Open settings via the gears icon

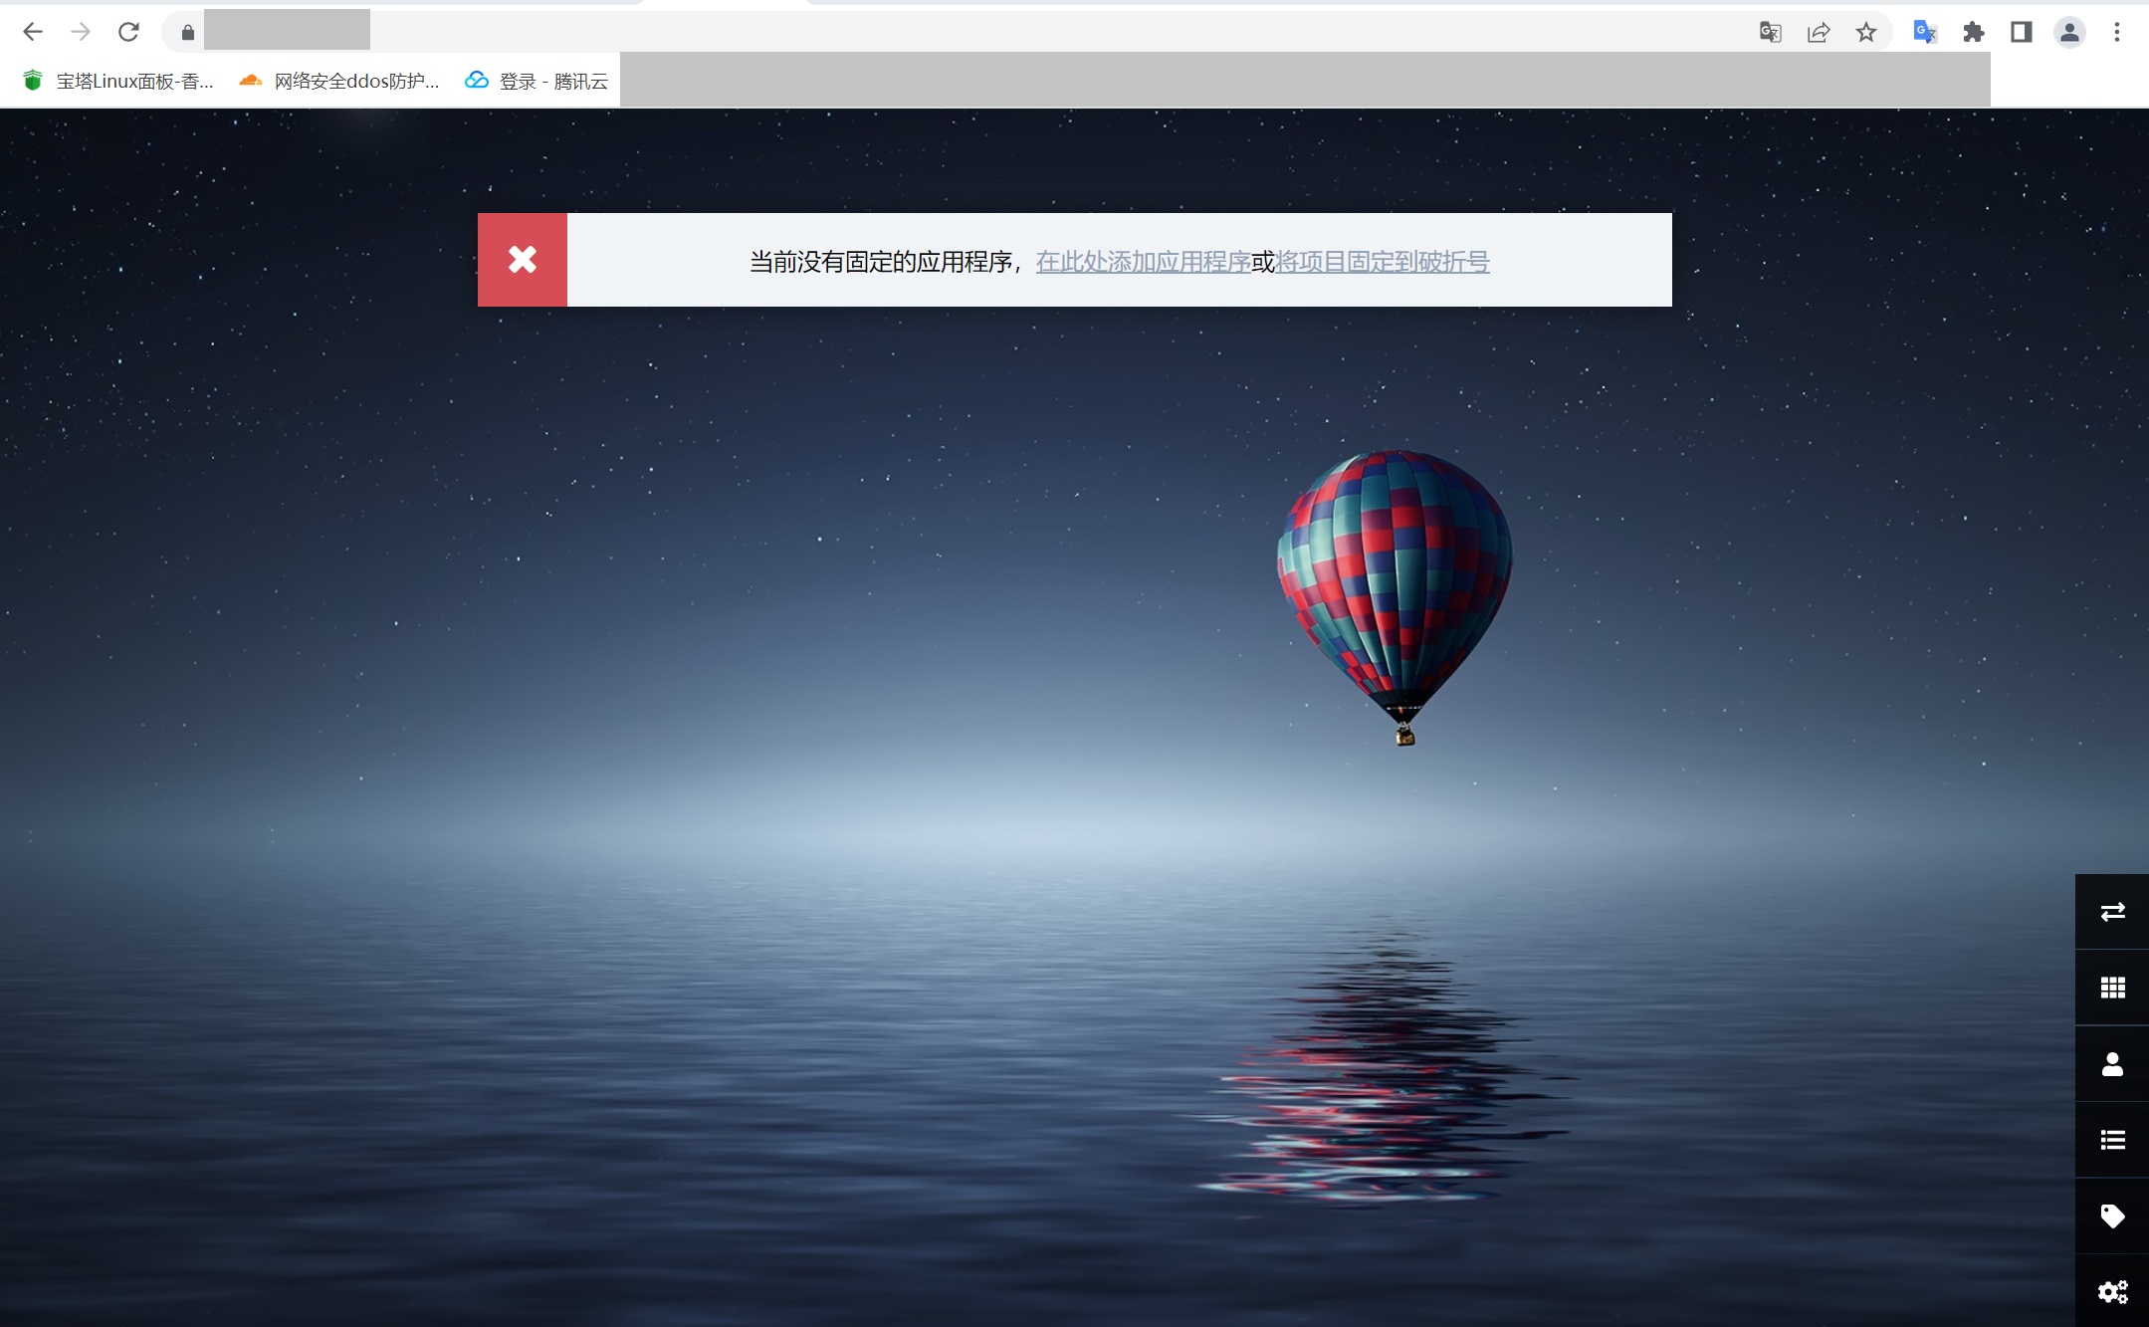tap(2112, 1291)
